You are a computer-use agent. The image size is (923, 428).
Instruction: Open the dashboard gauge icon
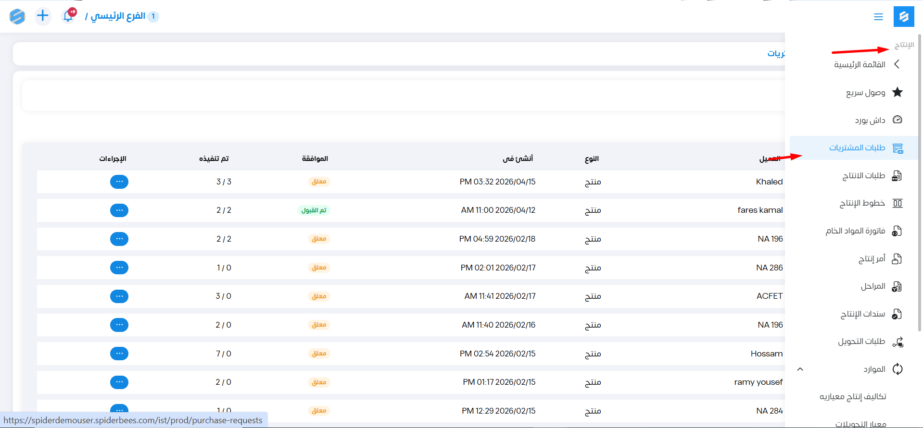coord(897,120)
